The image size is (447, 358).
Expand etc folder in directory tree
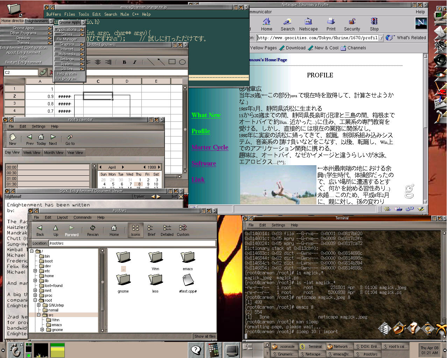point(35,271)
